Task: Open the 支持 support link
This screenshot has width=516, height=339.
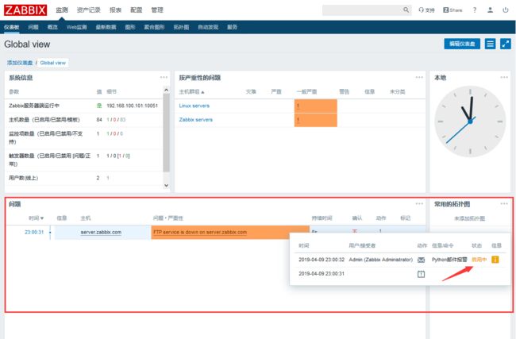Action: click(426, 10)
